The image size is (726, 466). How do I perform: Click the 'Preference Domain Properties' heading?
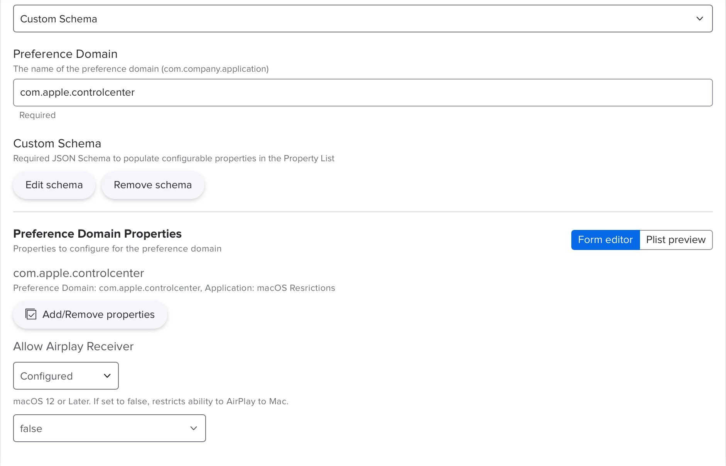point(97,234)
